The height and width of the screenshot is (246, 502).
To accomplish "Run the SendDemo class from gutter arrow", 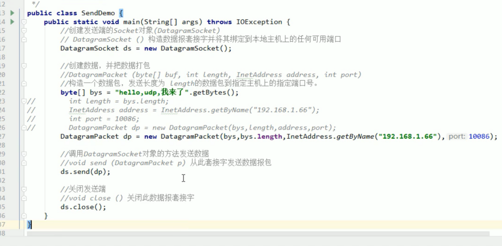I will tap(12, 13).
